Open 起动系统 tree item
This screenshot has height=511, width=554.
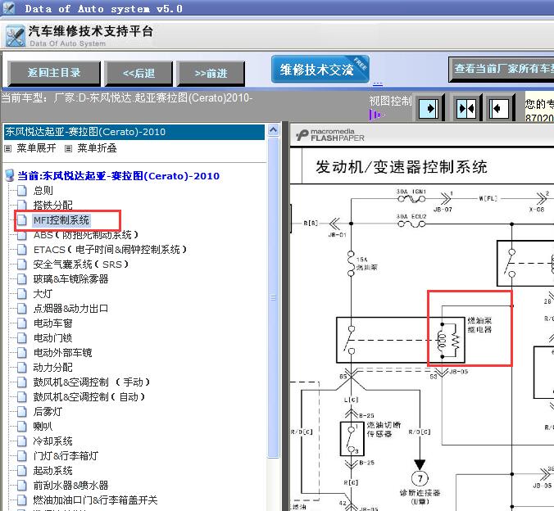pos(52,470)
